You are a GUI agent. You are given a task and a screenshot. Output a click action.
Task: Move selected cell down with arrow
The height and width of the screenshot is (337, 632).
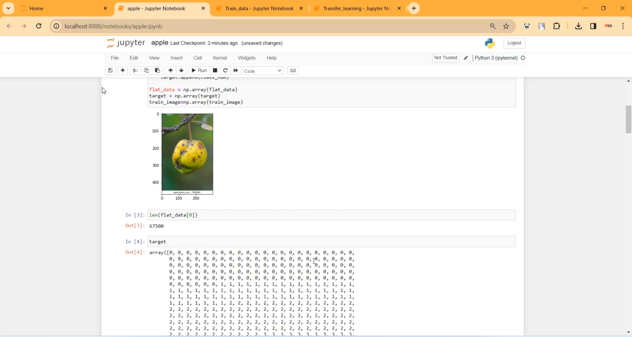182,70
